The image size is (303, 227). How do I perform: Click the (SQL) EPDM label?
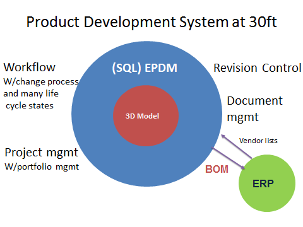click(145, 68)
